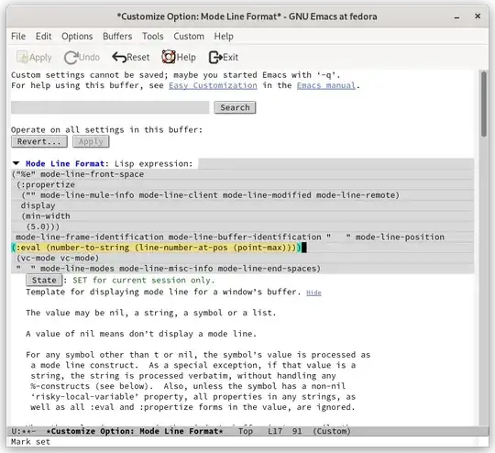Click the vertical scrollbar thumb

click(x=484, y=105)
